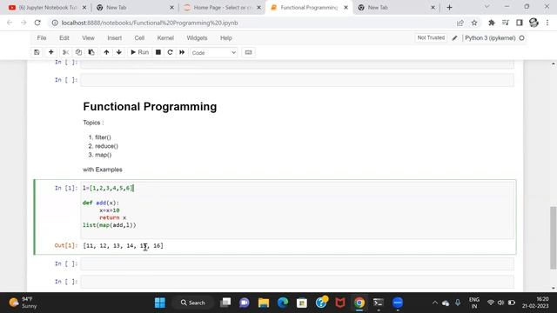Open the media control icon in Chrome toolbar
This screenshot has width=557, height=313.
[x=505, y=23]
